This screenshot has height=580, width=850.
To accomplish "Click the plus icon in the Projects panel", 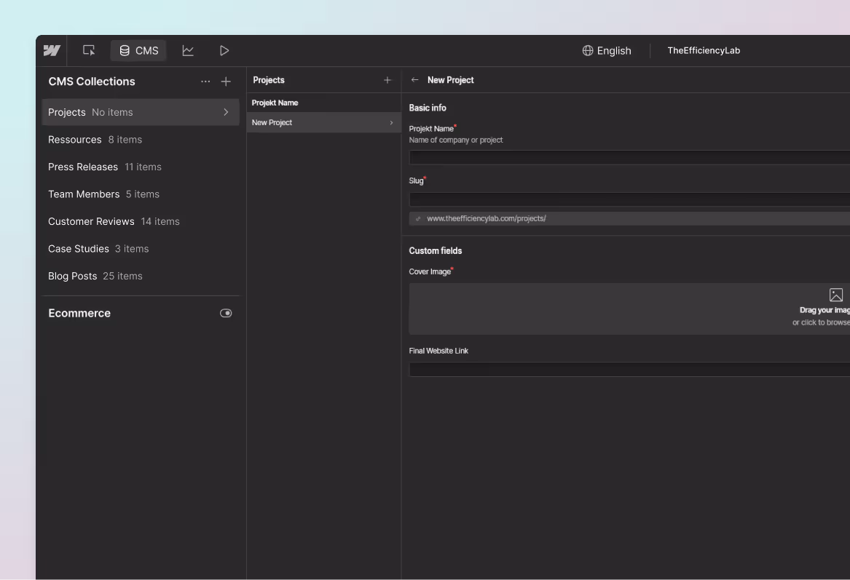I will [387, 80].
